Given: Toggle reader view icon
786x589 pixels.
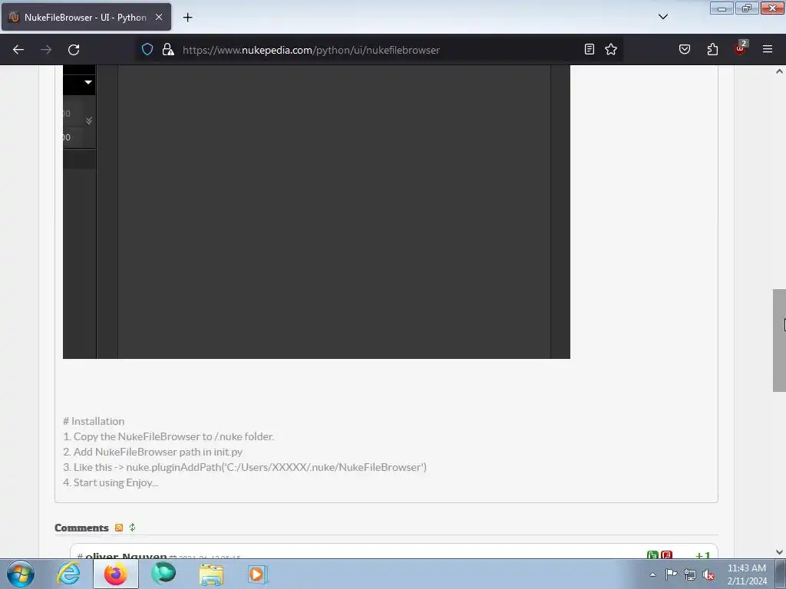Looking at the screenshot, I should tap(589, 49).
